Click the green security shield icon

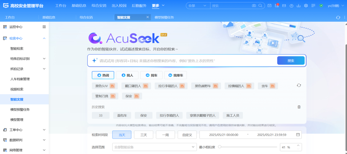point(321,5)
